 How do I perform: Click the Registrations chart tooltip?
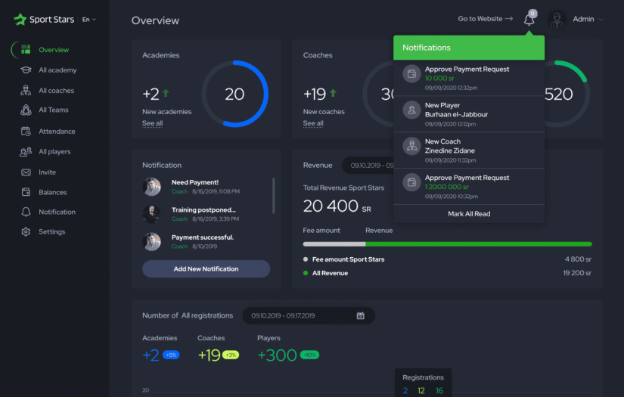[423, 383]
